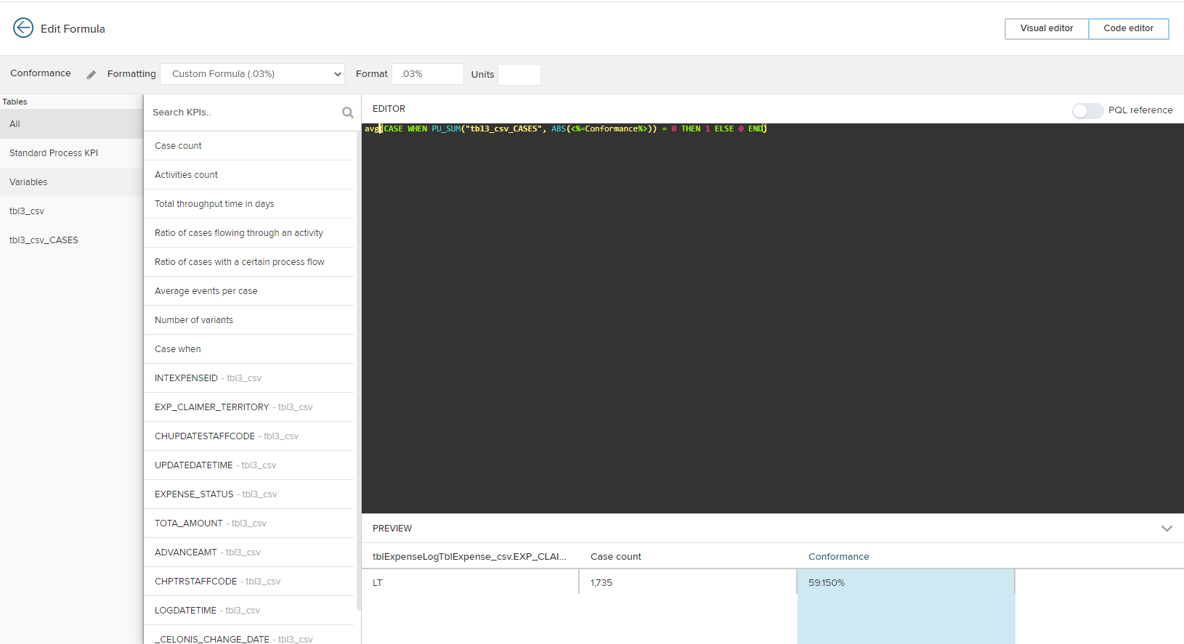Viewport: 1184px width, 644px height.
Task: Switch to Code editor
Action: coord(1128,28)
